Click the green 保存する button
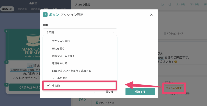 (140, 91)
